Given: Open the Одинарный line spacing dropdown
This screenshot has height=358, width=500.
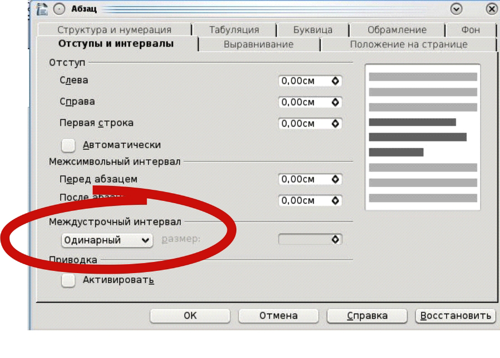Looking at the screenshot, I should click(106, 240).
